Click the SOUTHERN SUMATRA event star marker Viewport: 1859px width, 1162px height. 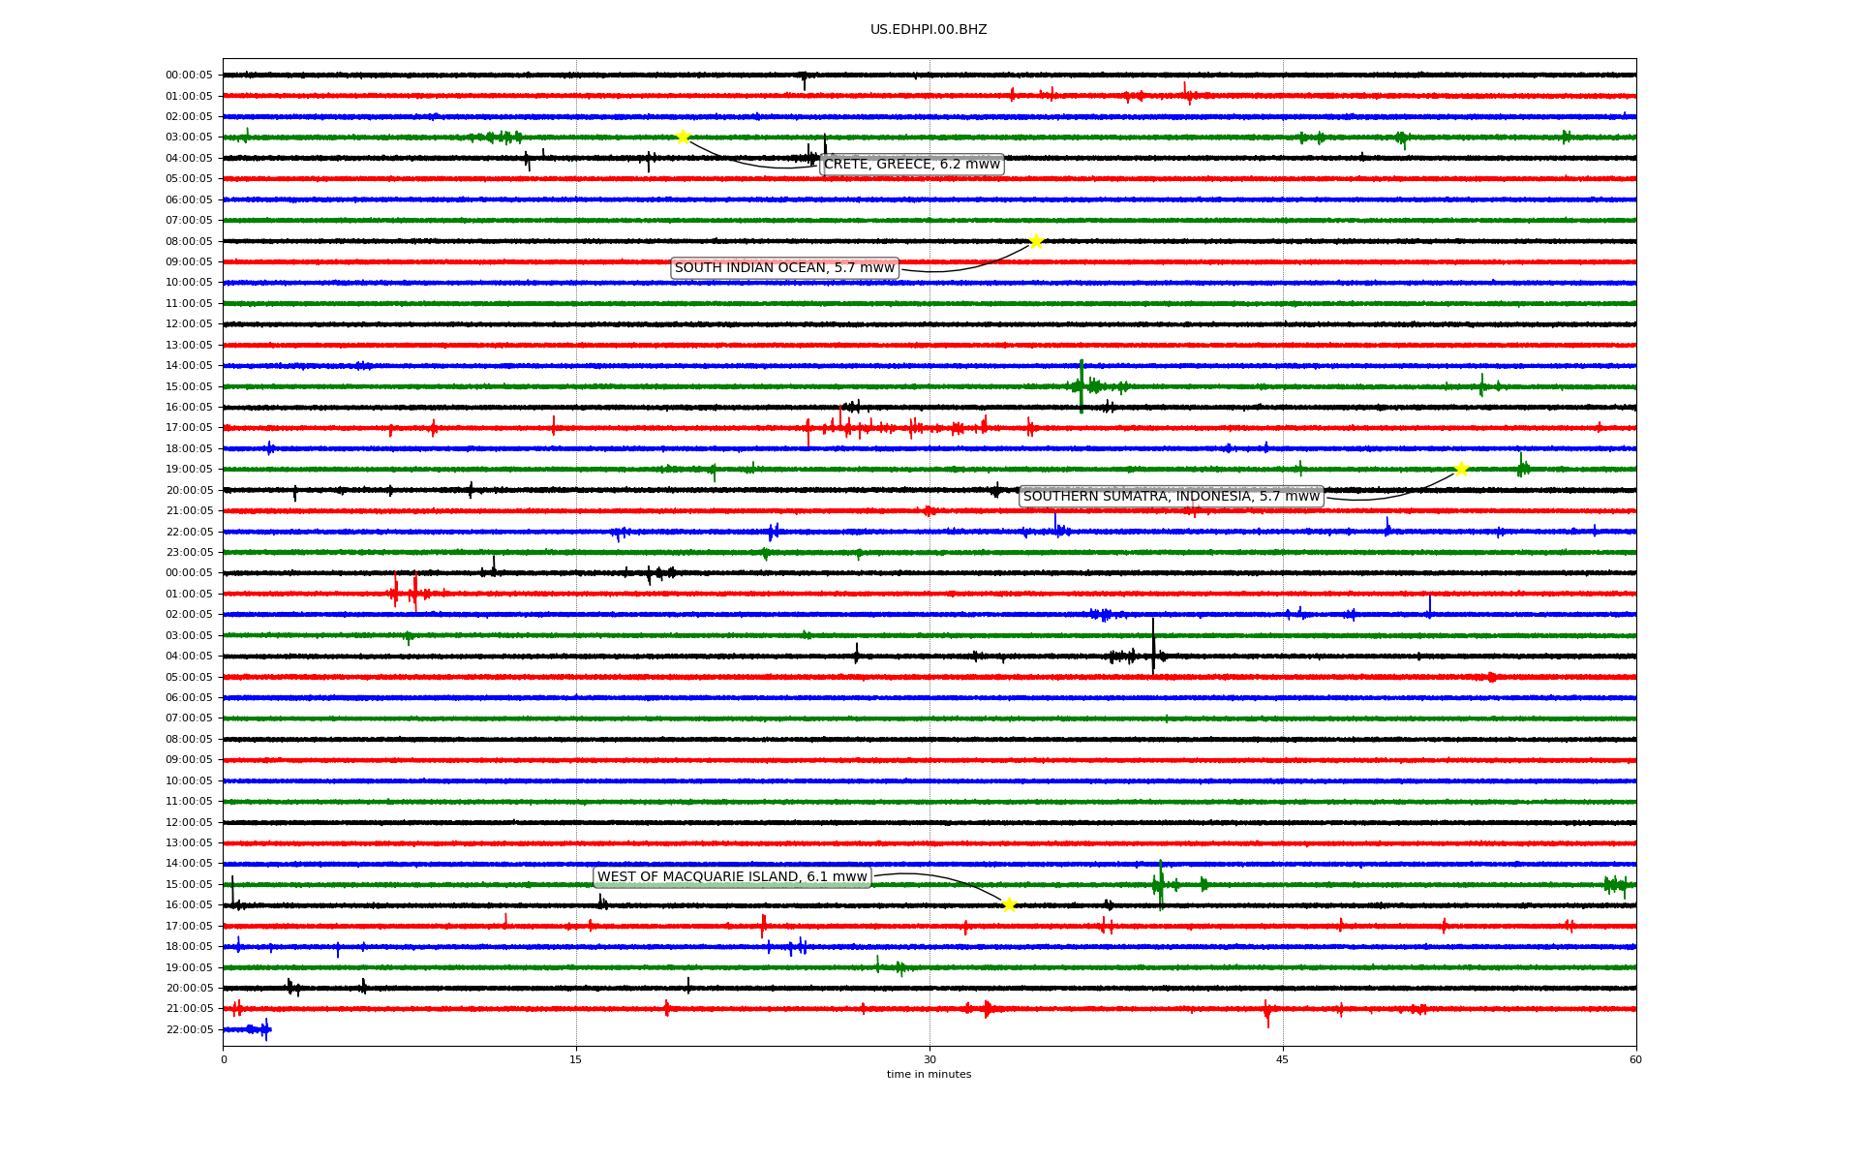tap(1461, 470)
